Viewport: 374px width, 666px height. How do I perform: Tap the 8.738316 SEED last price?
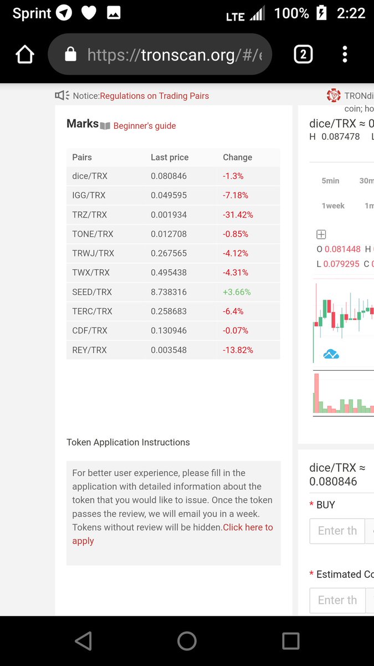168,292
